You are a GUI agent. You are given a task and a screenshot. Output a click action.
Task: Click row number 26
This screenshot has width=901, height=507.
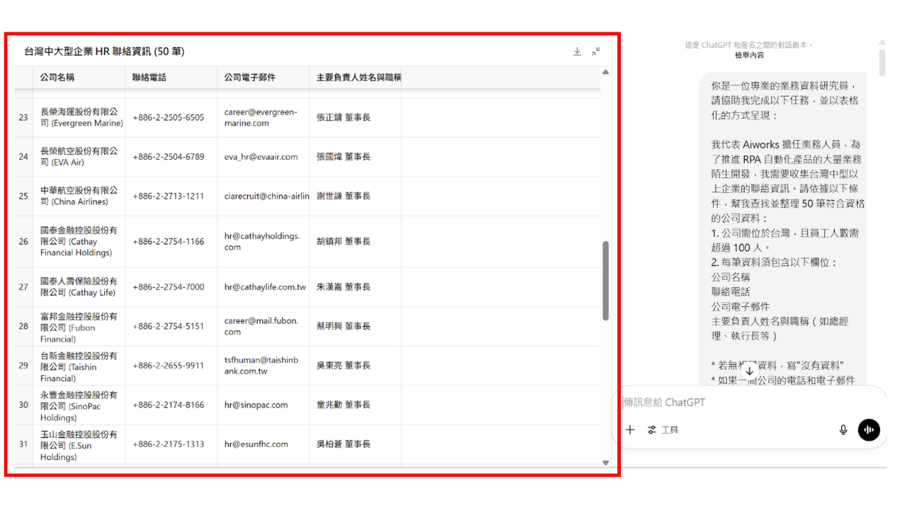pos(23,242)
